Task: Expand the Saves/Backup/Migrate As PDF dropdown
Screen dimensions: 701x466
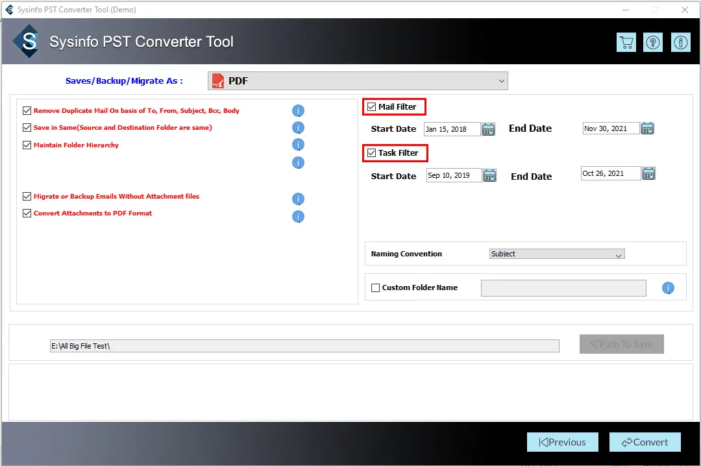Action: click(358, 81)
